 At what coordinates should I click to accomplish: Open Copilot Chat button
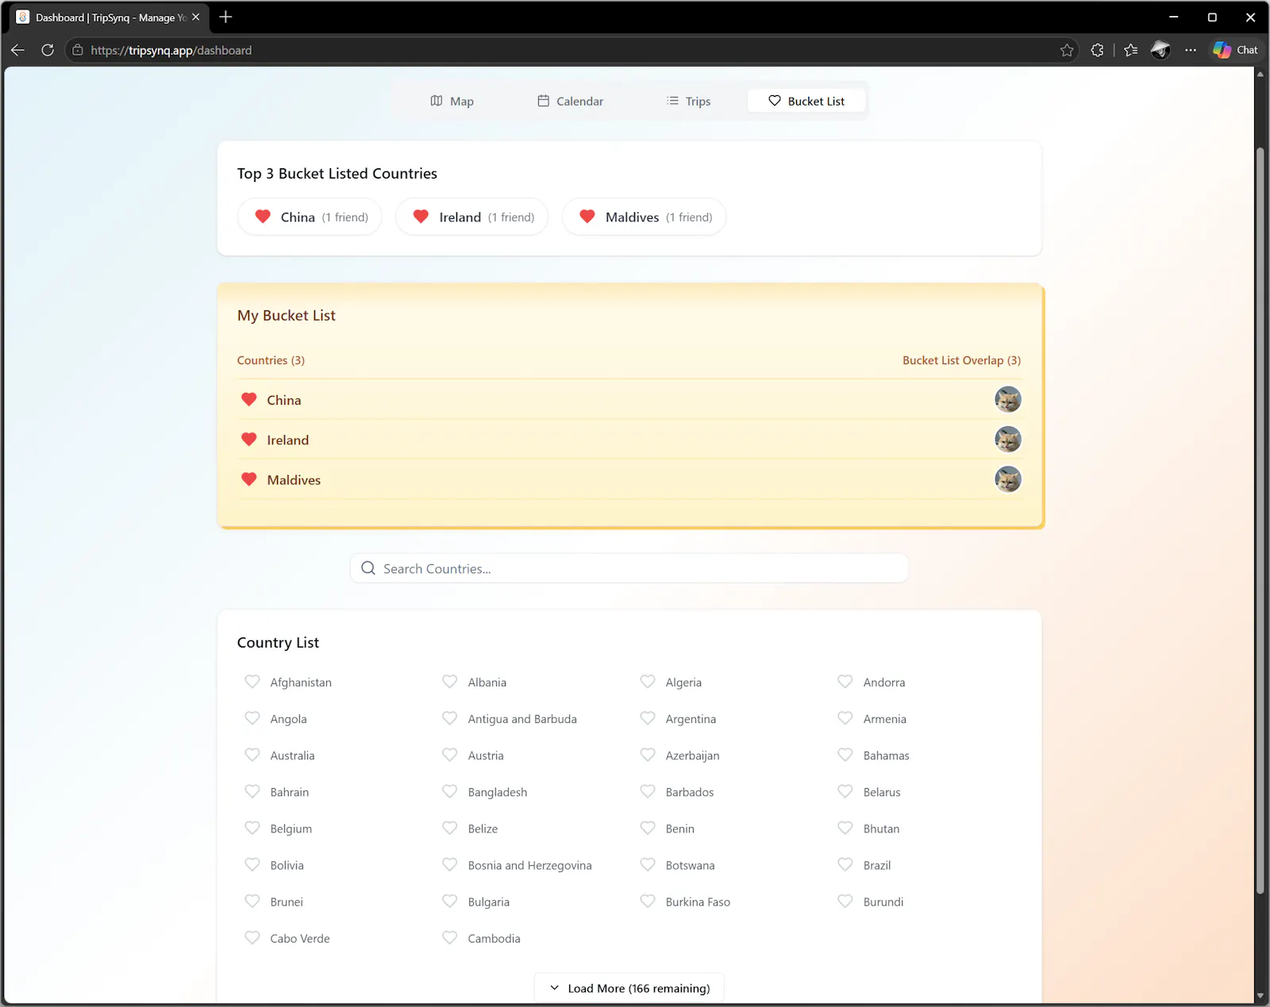(x=1235, y=50)
